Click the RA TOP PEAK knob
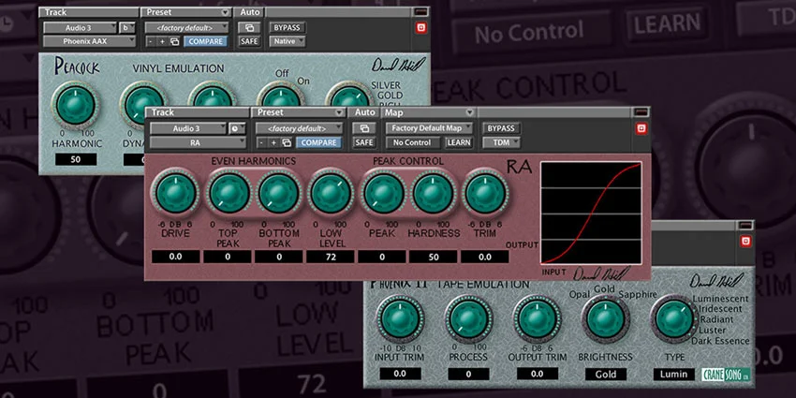 [x=229, y=194]
